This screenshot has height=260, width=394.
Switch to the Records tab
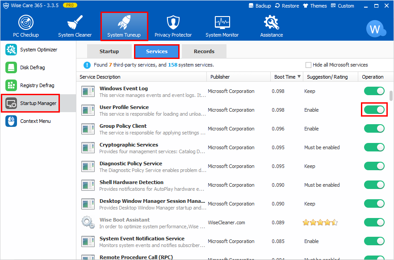pyautogui.click(x=204, y=51)
